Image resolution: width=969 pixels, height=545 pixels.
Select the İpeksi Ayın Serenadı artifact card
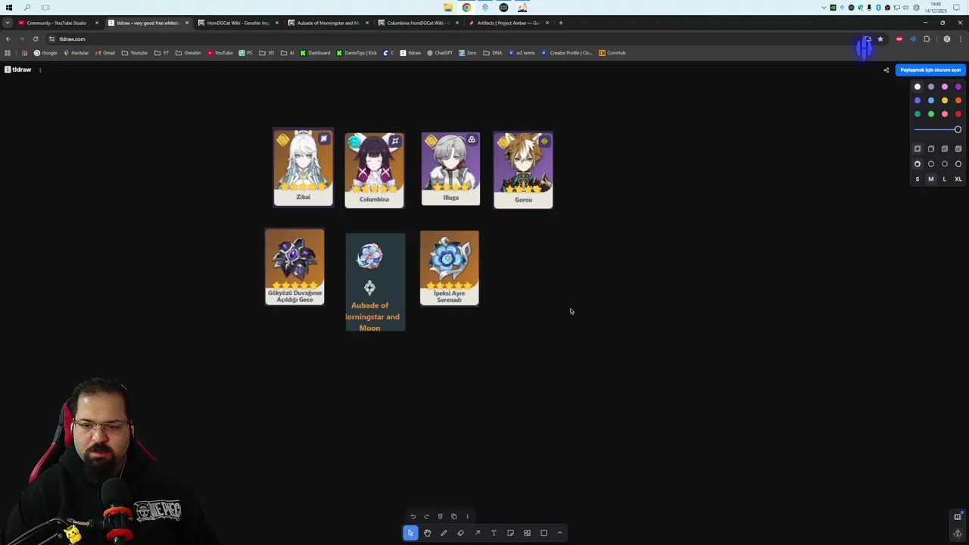(450, 268)
